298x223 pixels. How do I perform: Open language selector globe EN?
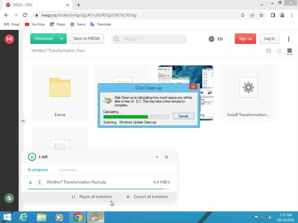coord(216,39)
